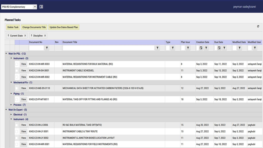Check the box for KHG3-23-IN-MR-3003 row
This screenshot has width=263, height=148.
[17, 64]
